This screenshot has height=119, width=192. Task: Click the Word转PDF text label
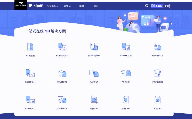(94, 55)
